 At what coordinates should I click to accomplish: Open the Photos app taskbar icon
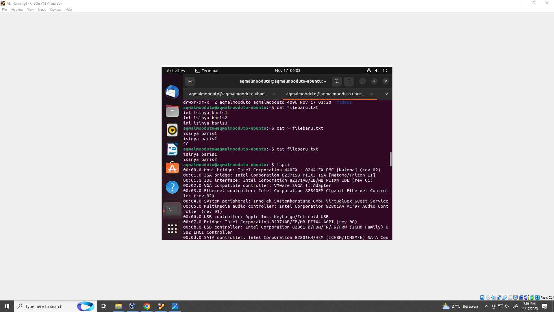175,306
